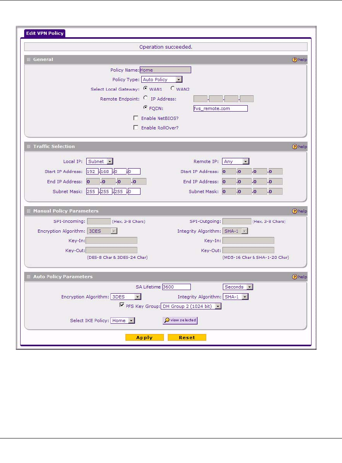The image size is (342, 463).
Task: Click the Select Local Gateway label
Action: [115, 89]
